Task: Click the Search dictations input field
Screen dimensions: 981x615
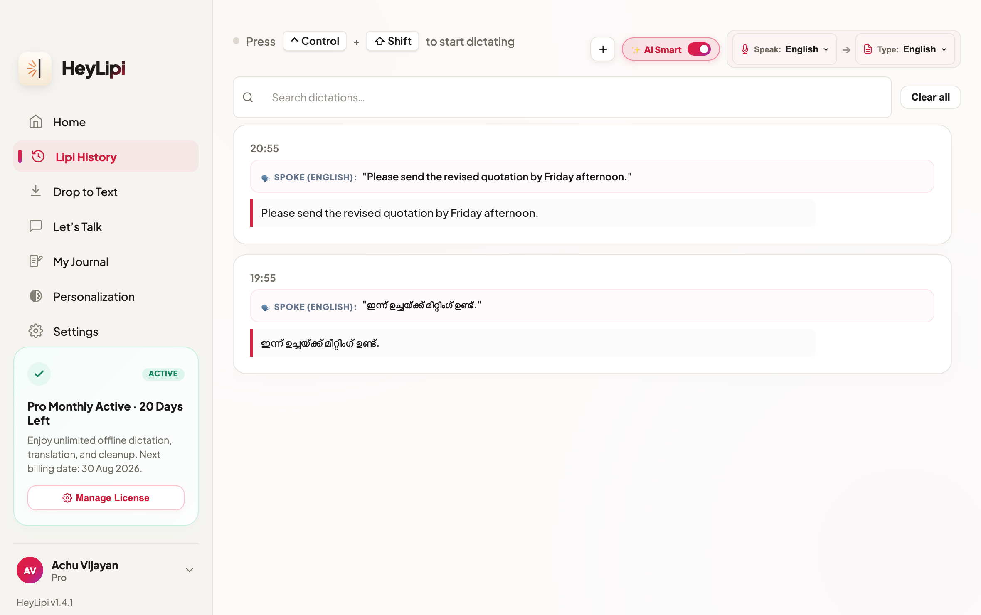Action: tap(562, 97)
